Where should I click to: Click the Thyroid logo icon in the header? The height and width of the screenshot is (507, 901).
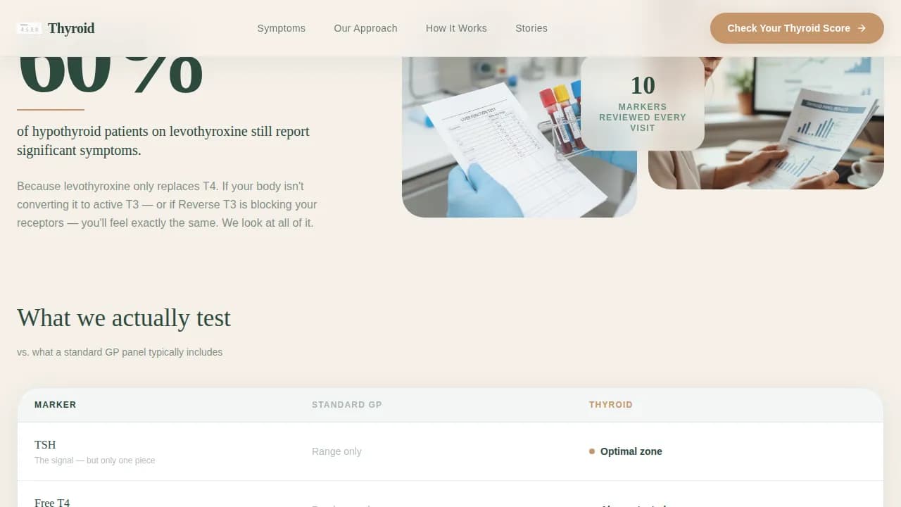click(29, 28)
